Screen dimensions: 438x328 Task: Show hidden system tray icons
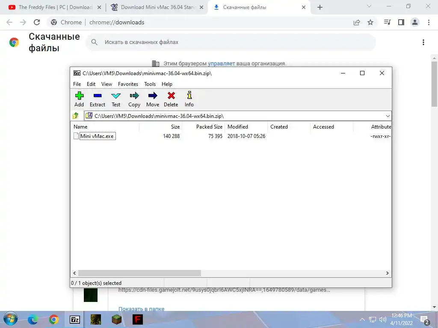point(362,319)
